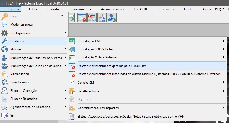The width and height of the screenshot is (229, 123).
Task: Click the report flow icon beside Fluxo de Relatórios
Action: [5, 99]
